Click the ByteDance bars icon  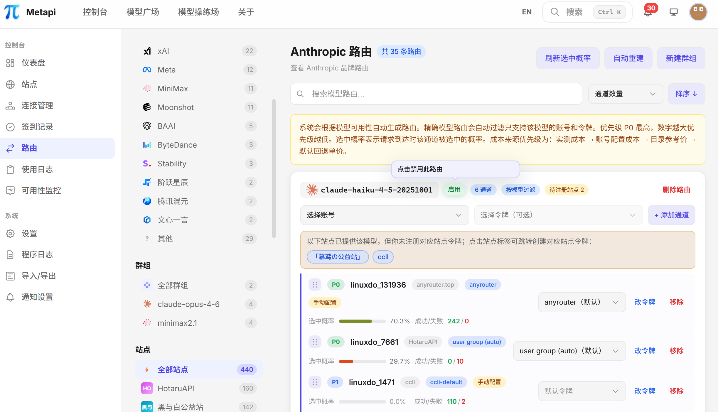coord(147,145)
